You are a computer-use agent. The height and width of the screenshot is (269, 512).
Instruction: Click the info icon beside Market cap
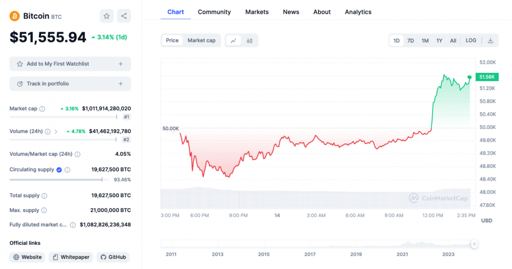42,109
